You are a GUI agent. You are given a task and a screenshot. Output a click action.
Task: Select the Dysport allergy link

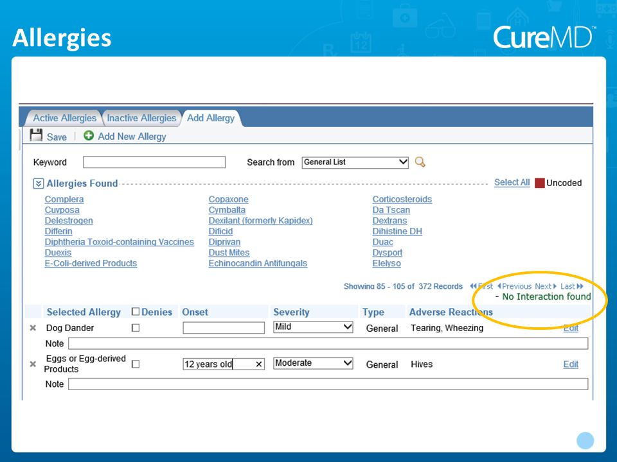click(388, 252)
